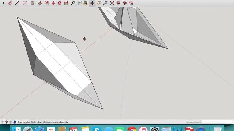
Task: Open the Line tool dropdown arrow
Action: pyautogui.click(x=20, y=3)
